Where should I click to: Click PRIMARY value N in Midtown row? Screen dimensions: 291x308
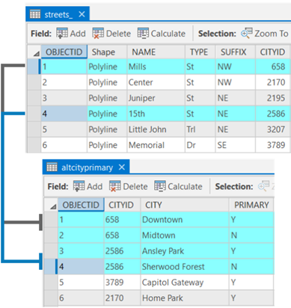(251, 235)
